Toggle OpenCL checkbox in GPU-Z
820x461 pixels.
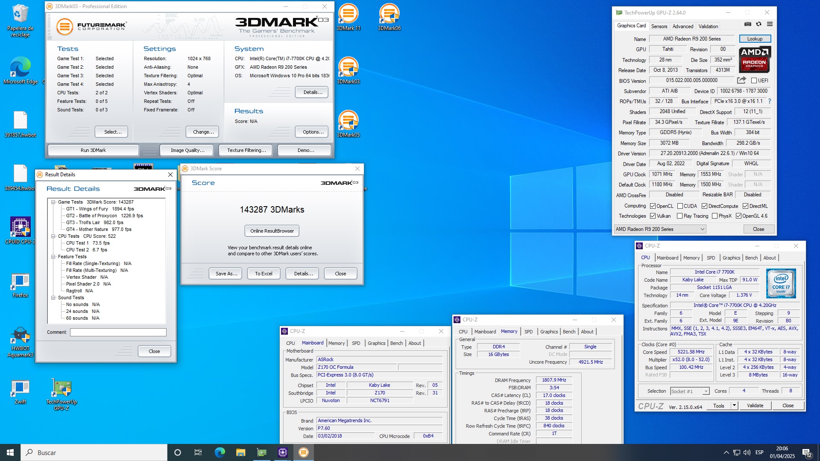point(653,206)
